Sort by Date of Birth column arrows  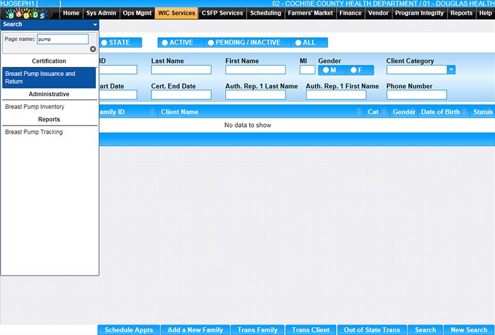pyautogui.click(x=465, y=112)
